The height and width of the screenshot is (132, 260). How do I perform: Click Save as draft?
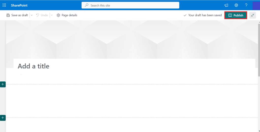click(17, 15)
